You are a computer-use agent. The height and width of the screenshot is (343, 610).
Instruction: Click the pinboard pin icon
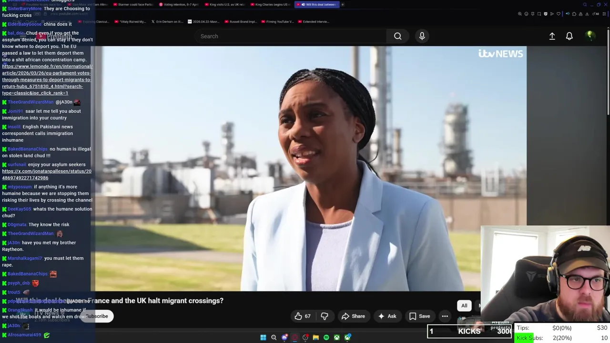(x=533, y=14)
